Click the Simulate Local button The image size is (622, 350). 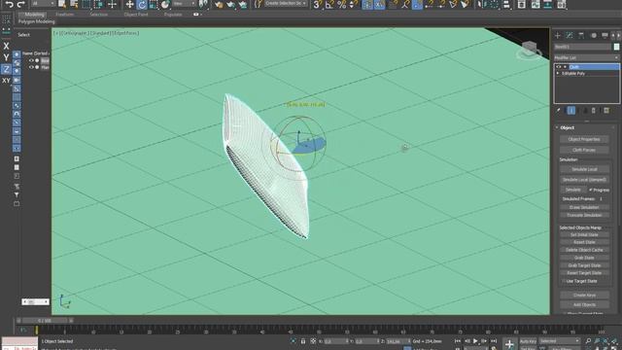tap(584, 169)
